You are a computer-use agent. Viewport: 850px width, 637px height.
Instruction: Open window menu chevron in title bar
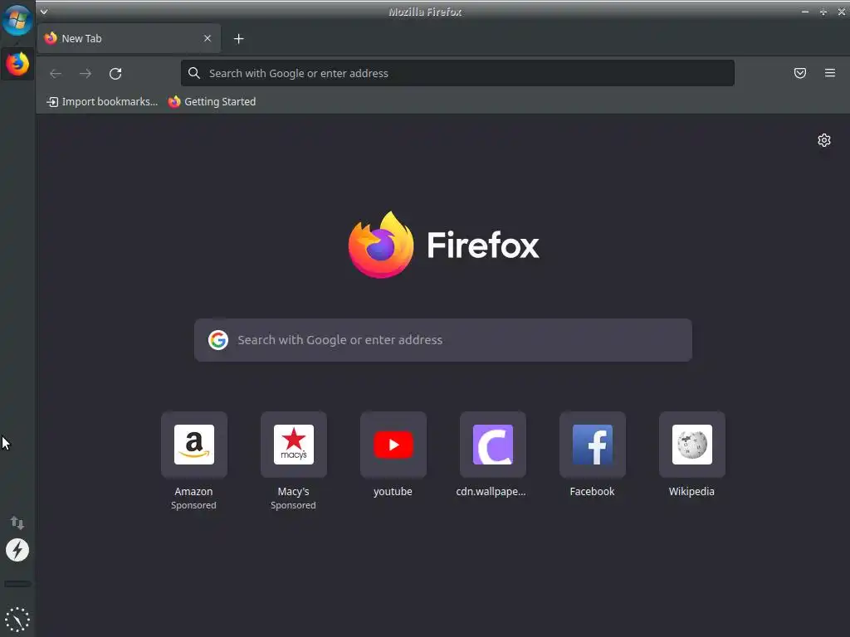coord(44,12)
